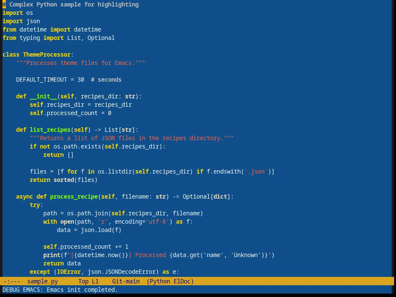This screenshot has height=297, width=396.
Task: Click 'self.processed_count = 0' line
Action: coord(71,113)
